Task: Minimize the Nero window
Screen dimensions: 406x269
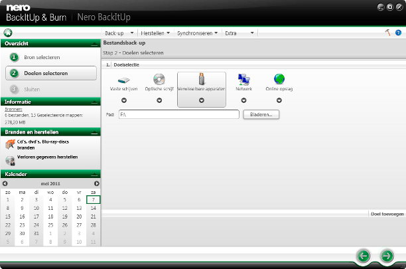Action: coord(381,7)
